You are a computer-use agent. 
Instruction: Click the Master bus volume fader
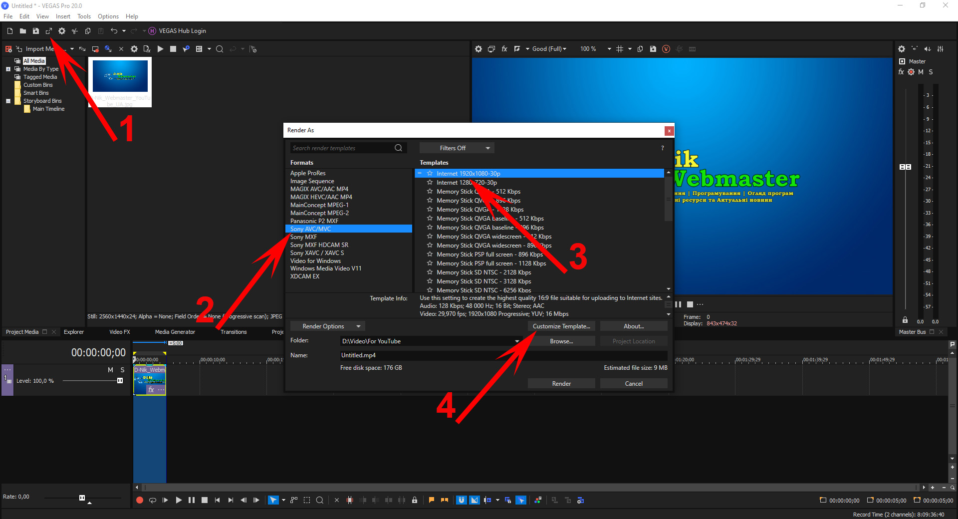[x=905, y=167]
